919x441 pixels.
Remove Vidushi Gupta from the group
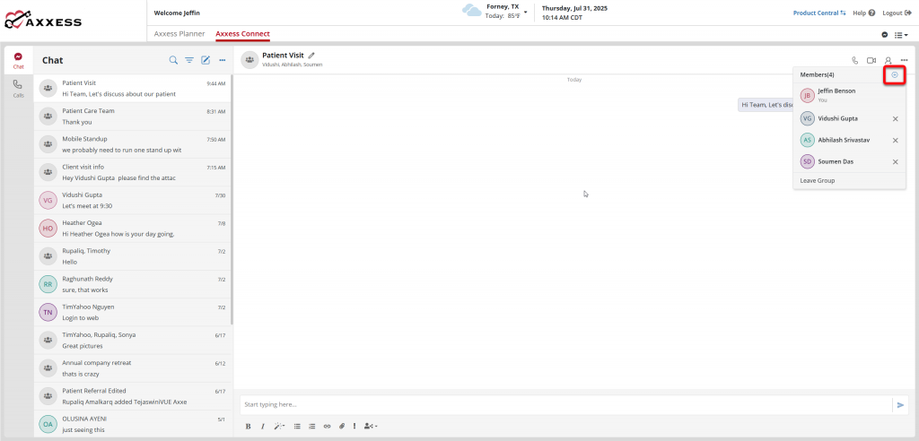coord(895,118)
